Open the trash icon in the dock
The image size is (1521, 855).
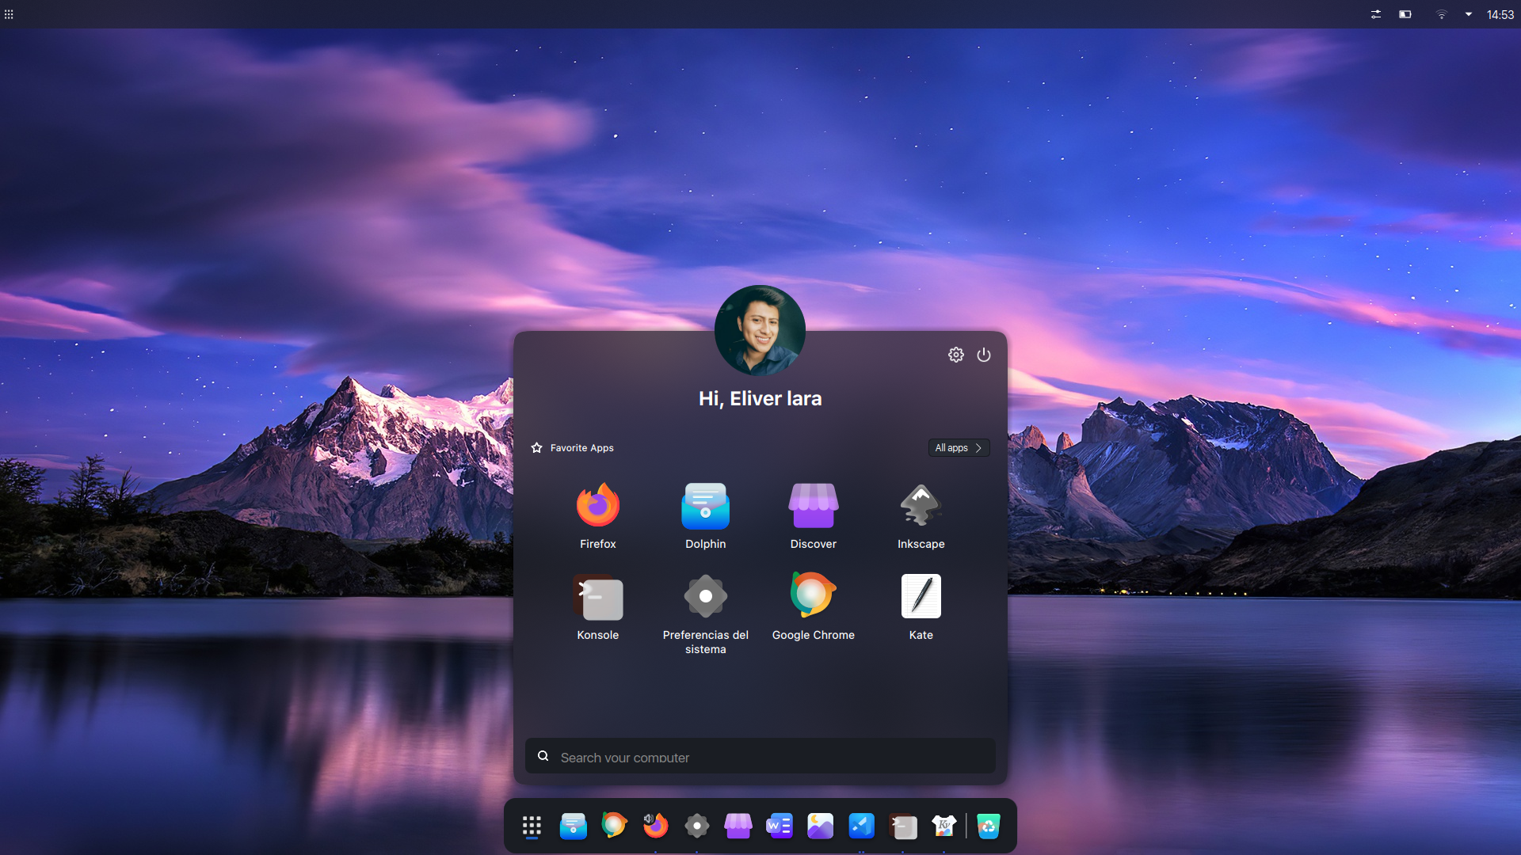click(x=988, y=826)
